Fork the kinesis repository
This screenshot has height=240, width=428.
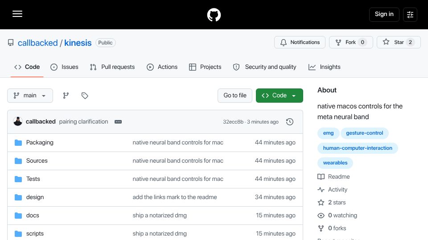coord(351,42)
